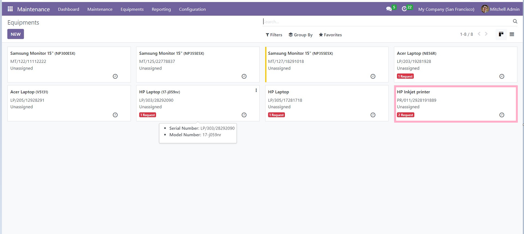
Task: Click activity clock on LP/305/17281718 card
Action: click(373, 115)
